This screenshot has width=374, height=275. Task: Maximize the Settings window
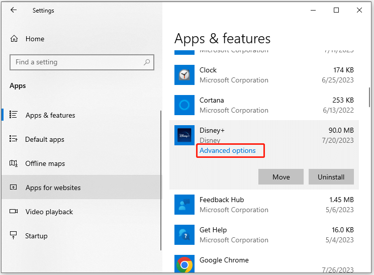336,10
